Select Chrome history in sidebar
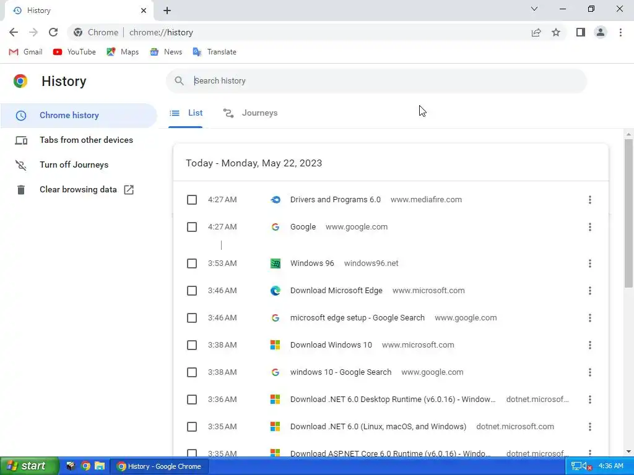This screenshot has width=634, height=475. click(79, 115)
